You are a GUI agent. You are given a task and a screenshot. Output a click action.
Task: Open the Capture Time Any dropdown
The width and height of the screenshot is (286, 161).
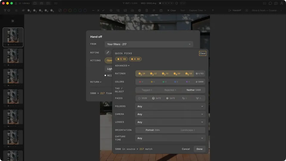coord(170,138)
